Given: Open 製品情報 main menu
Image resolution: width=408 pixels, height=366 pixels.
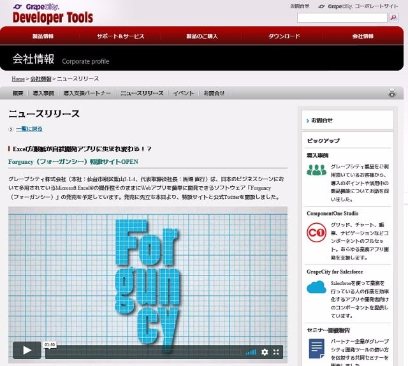Looking at the screenshot, I should click(x=43, y=36).
